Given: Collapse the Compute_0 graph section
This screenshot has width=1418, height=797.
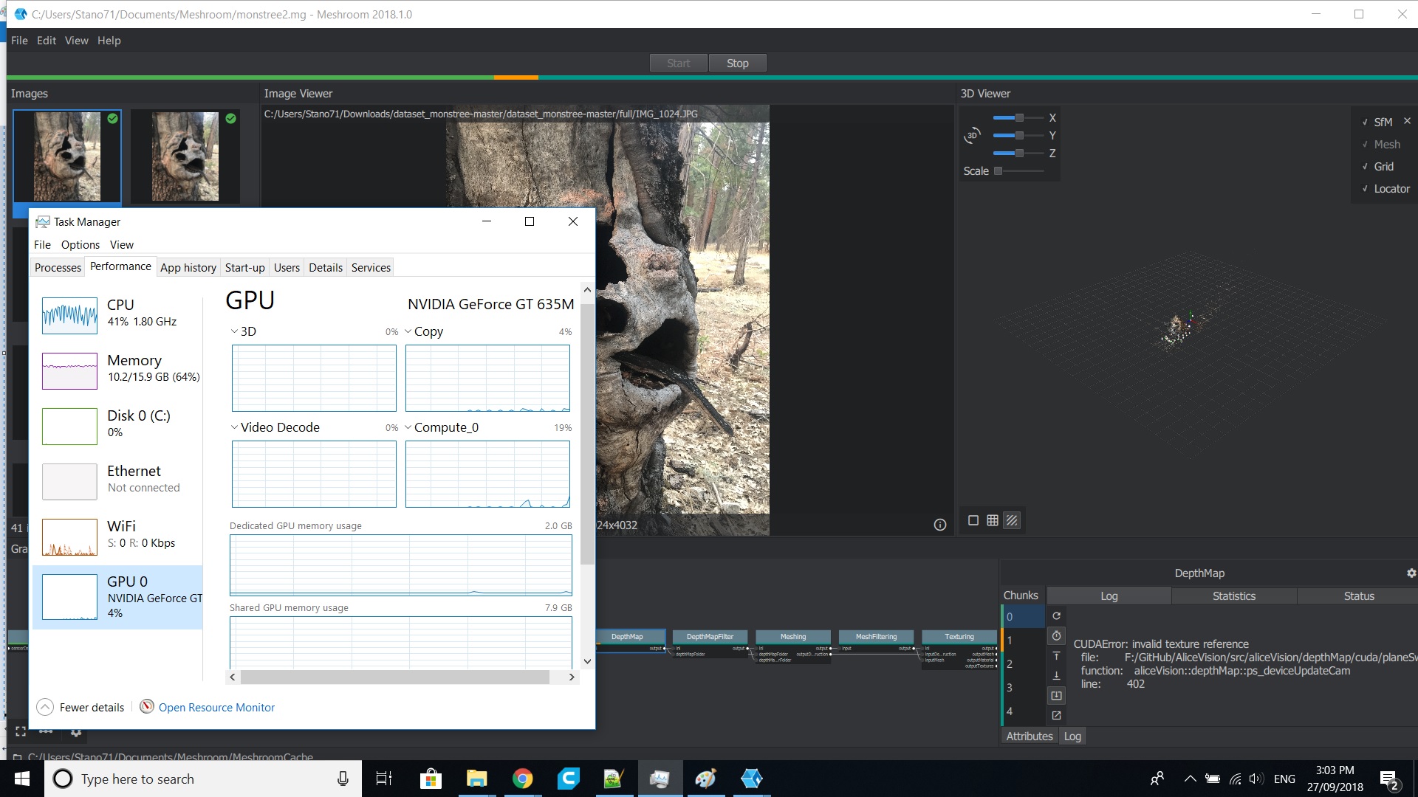Looking at the screenshot, I should coord(409,427).
